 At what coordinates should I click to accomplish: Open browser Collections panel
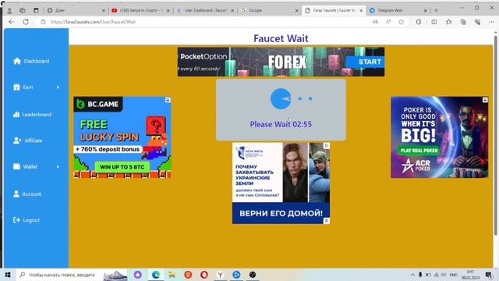463,22
